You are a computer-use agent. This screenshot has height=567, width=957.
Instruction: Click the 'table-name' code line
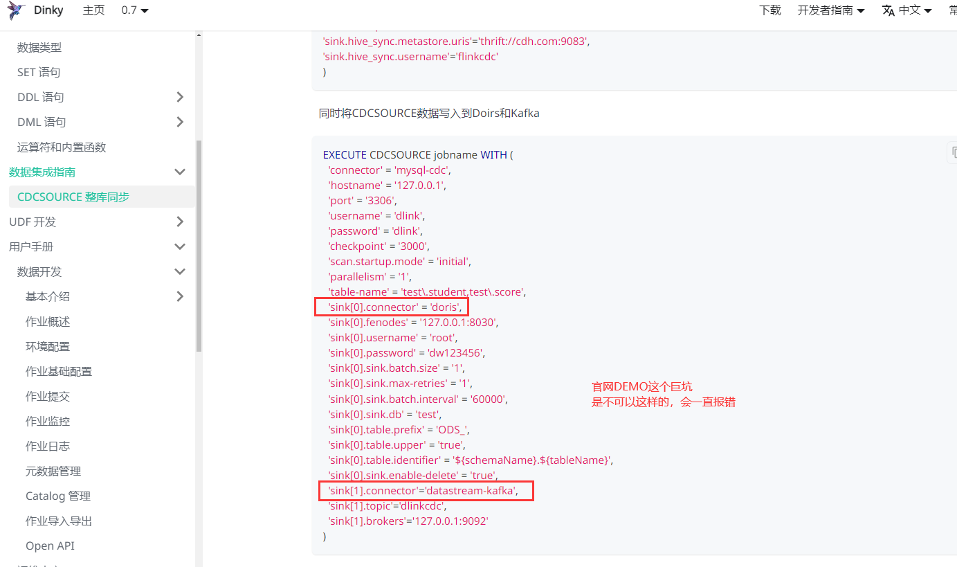pos(427,292)
